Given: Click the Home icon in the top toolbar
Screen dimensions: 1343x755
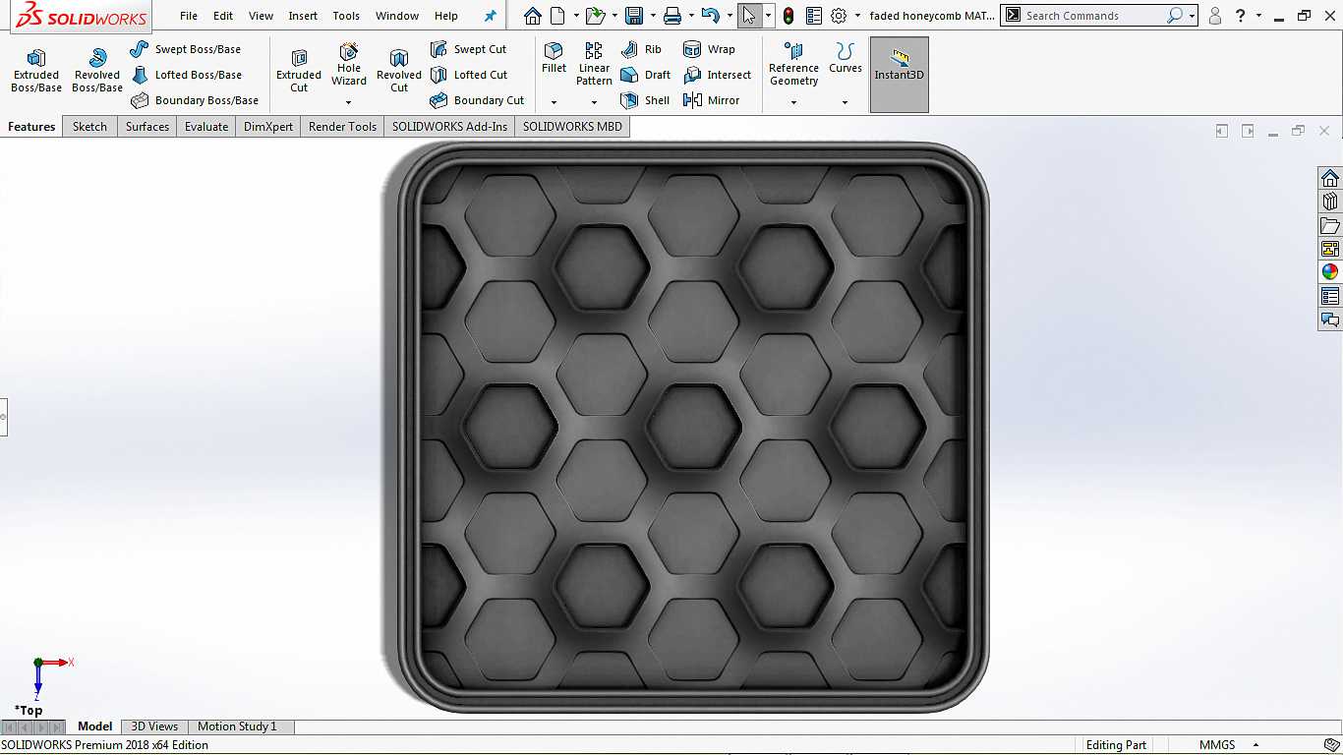Looking at the screenshot, I should [x=532, y=16].
